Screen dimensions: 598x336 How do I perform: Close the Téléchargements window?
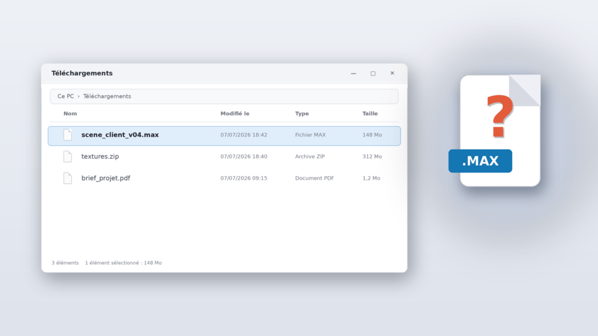(392, 73)
